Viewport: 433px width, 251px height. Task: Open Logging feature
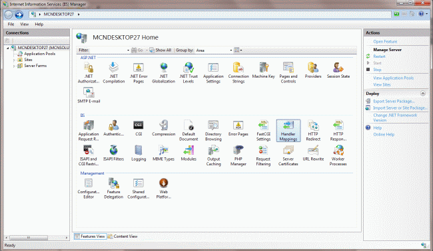(x=139, y=153)
